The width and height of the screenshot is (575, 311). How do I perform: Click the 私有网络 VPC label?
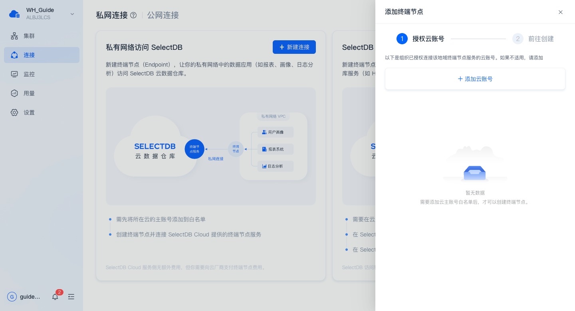coord(274,116)
